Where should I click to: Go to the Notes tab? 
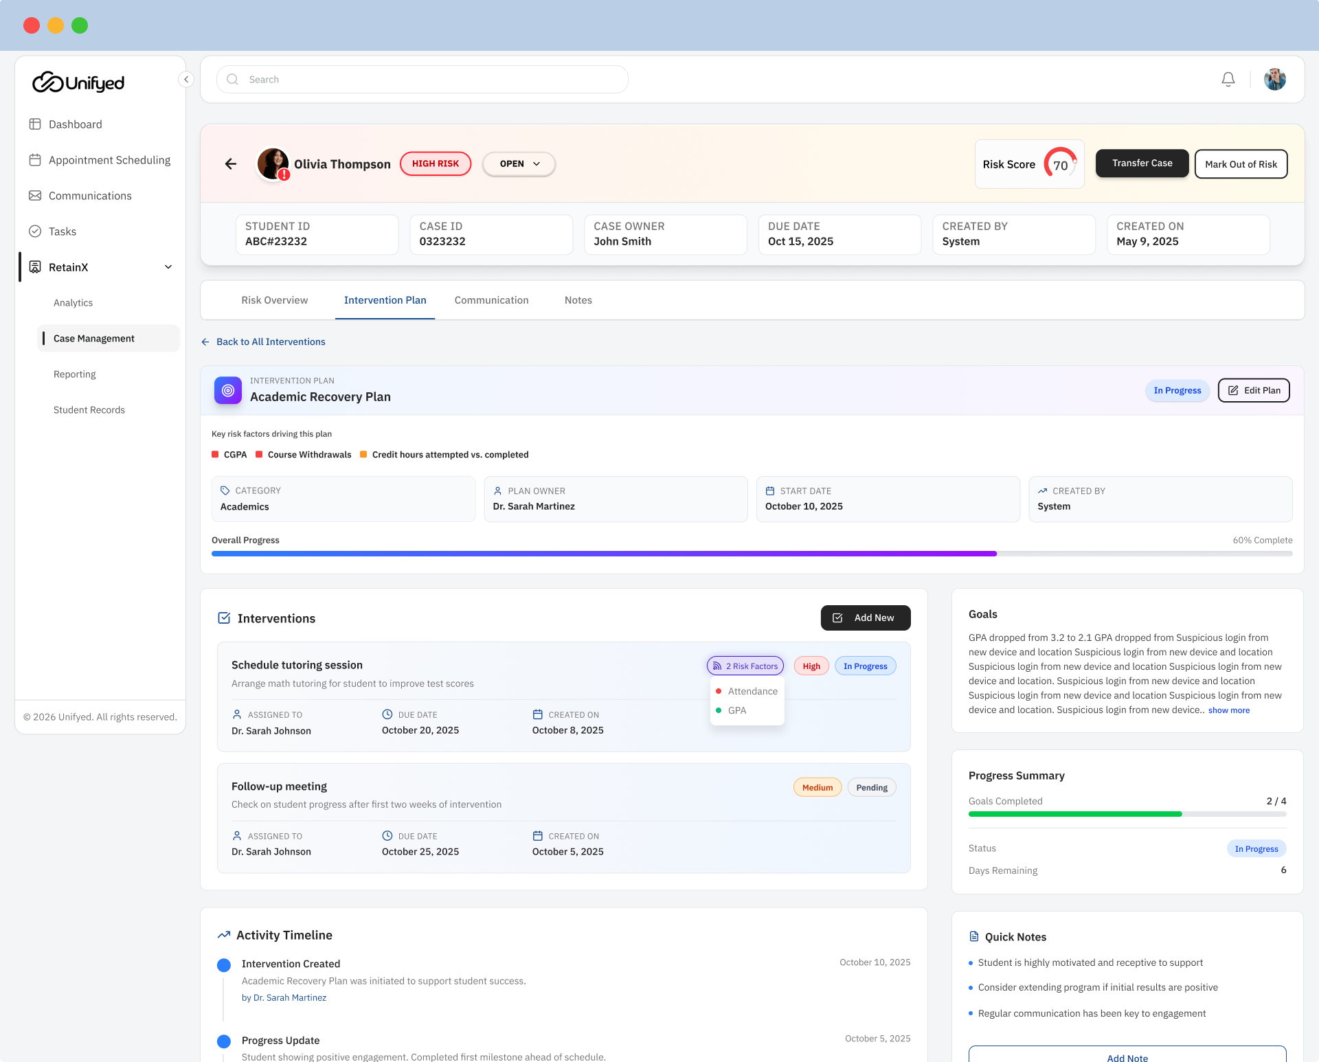coord(578,300)
